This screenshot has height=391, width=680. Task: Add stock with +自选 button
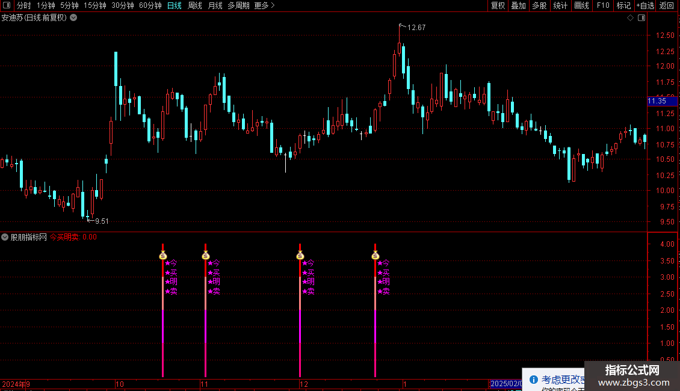[x=645, y=5]
